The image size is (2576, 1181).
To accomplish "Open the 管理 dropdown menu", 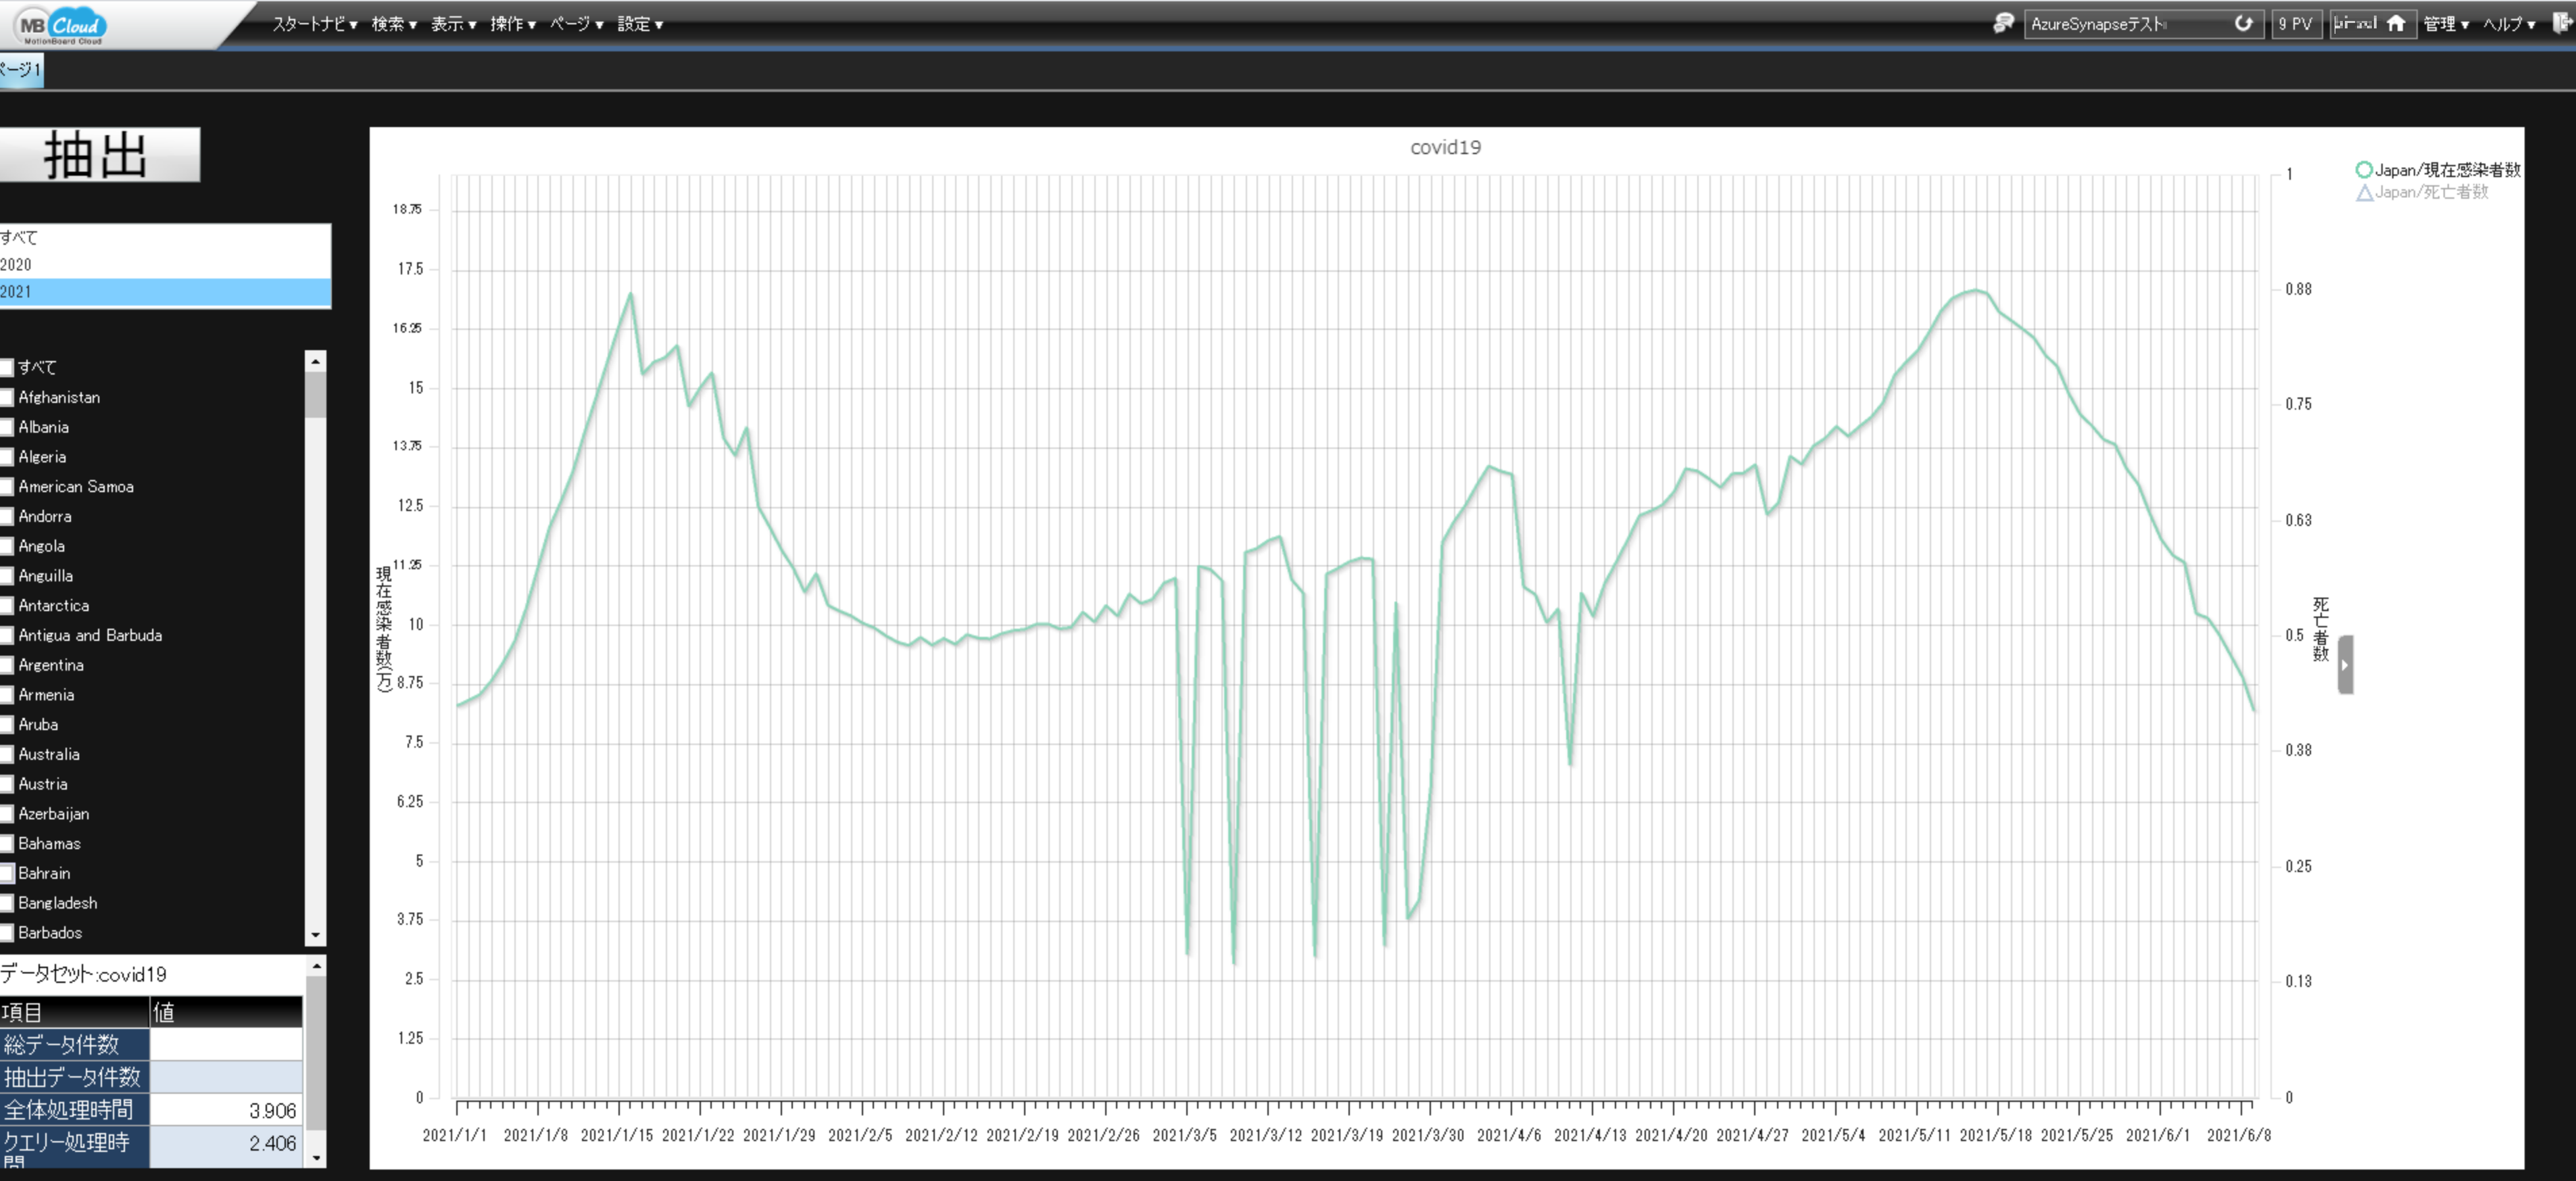I will (2445, 24).
